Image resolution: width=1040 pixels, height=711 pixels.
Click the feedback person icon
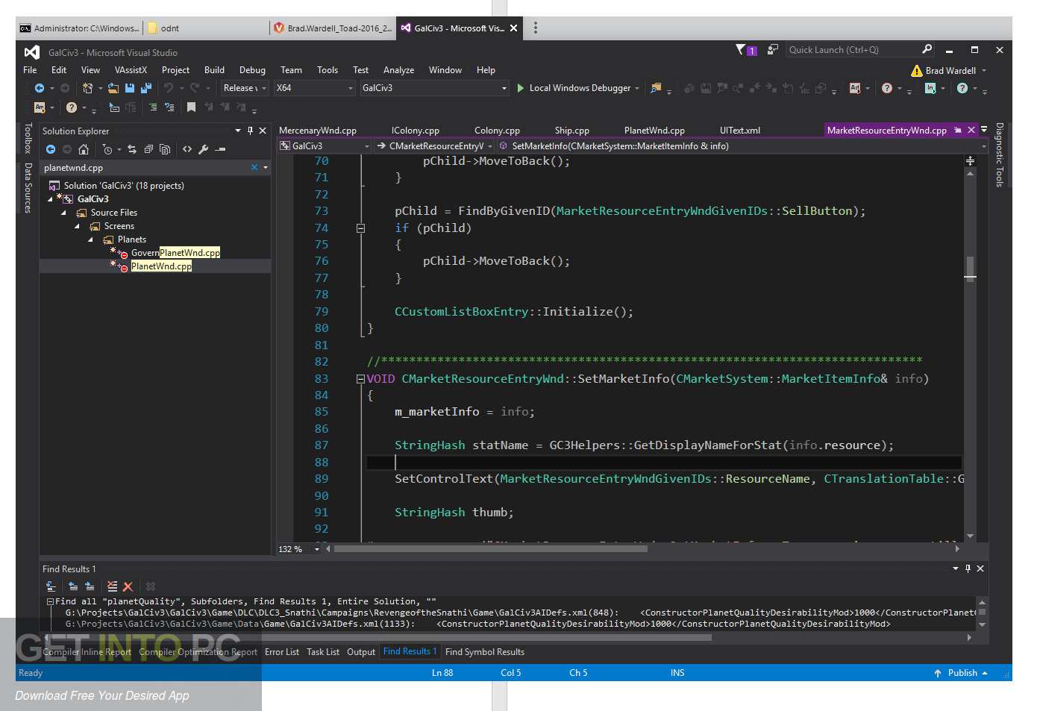773,49
